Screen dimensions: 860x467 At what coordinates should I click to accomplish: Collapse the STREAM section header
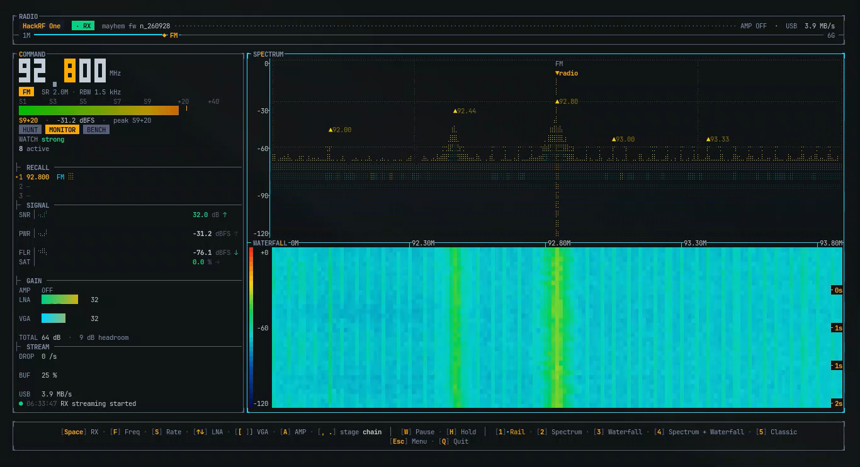pyautogui.click(x=38, y=347)
